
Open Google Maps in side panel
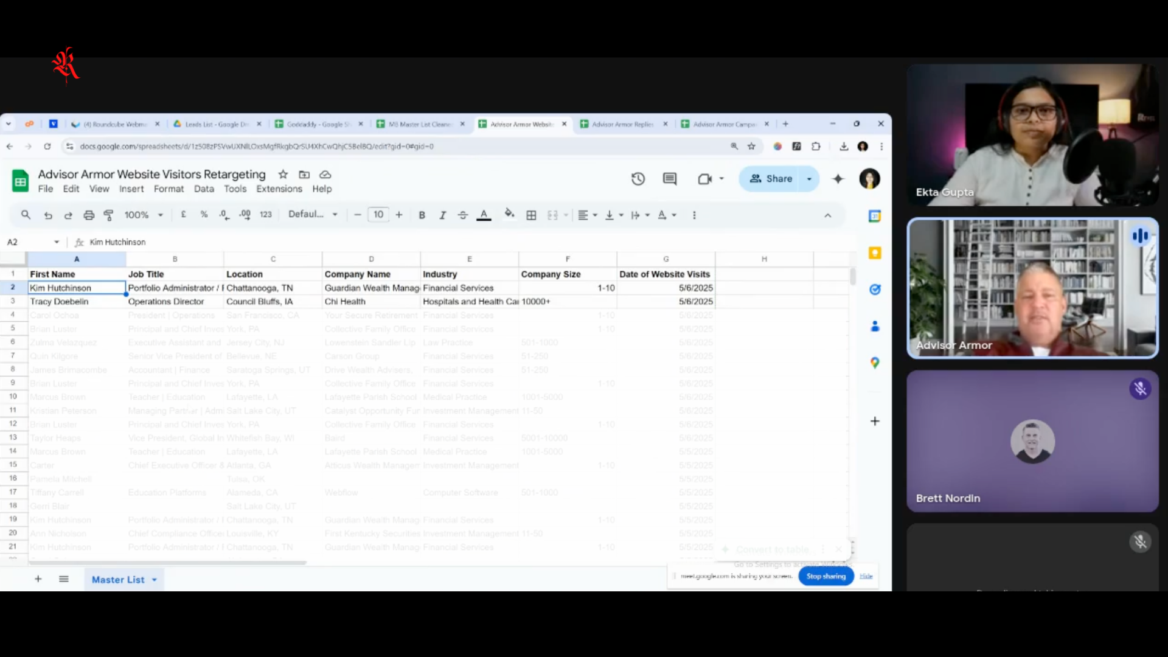pyautogui.click(x=875, y=363)
